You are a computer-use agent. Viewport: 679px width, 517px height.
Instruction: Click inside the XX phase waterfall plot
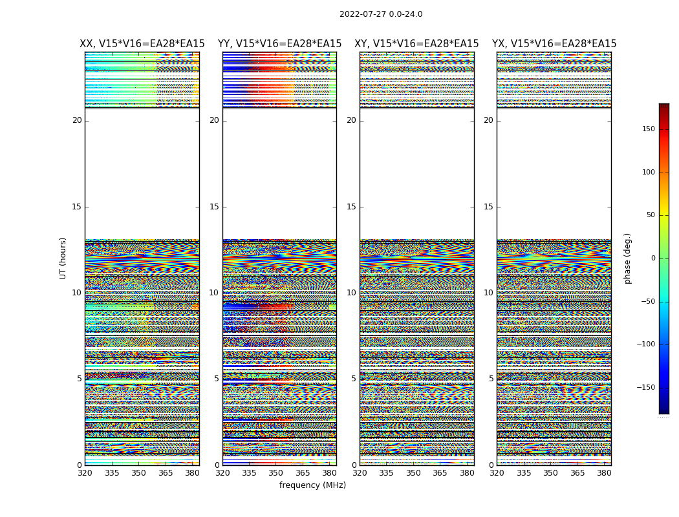coord(142,258)
